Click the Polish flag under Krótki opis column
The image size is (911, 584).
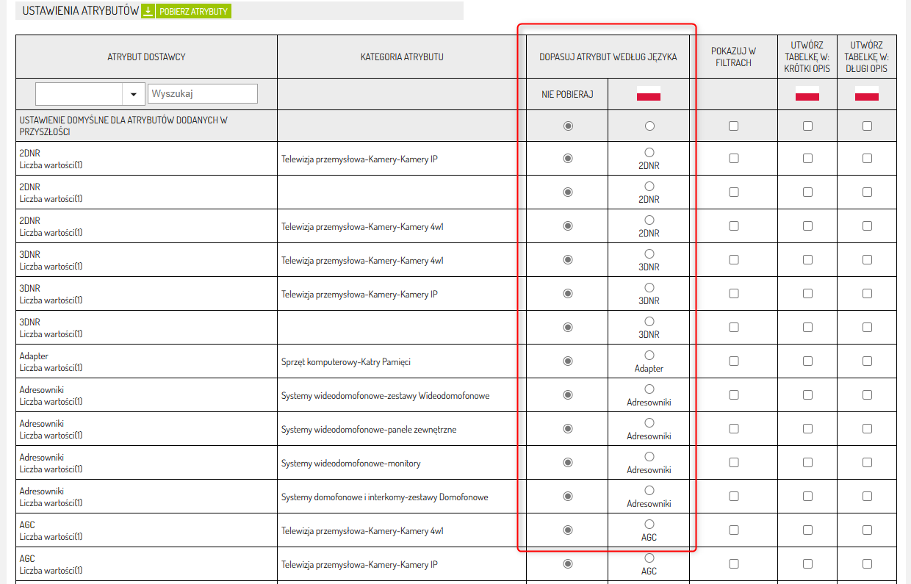click(x=807, y=94)
